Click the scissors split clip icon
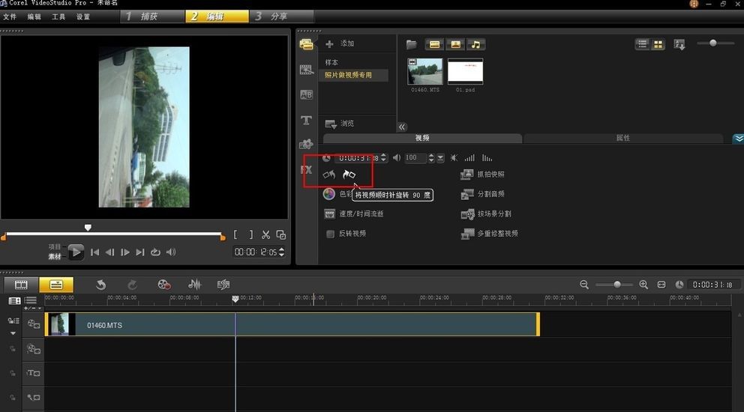This screenshot has height=412, width=744. click(265, 234)
